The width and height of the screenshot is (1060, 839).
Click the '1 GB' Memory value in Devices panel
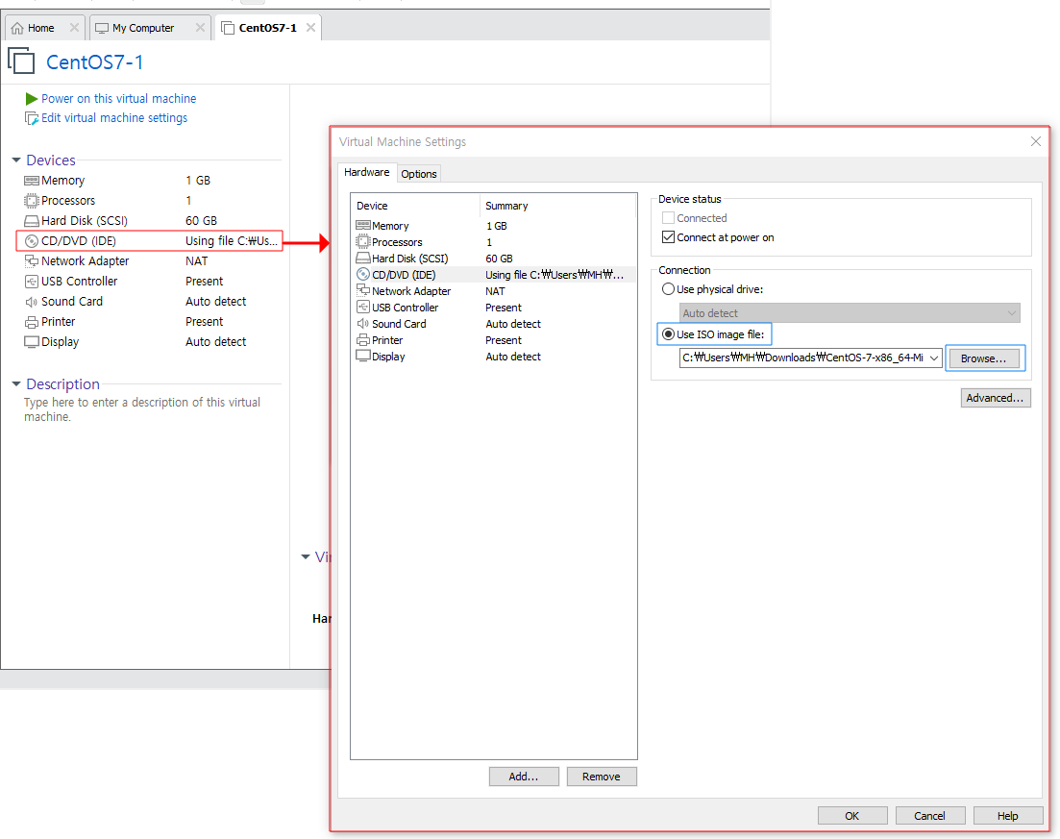(x=198, y=181)
